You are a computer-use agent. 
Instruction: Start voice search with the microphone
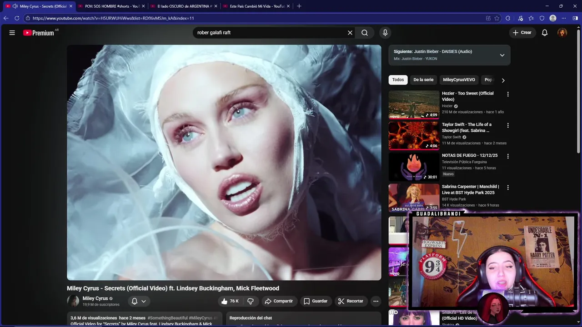coord(385,33)
